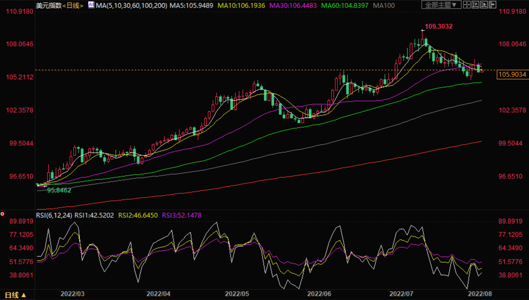Open the <日线> period selector in title
The width and height of the screenshot is (529, 300).
(73, 5)
